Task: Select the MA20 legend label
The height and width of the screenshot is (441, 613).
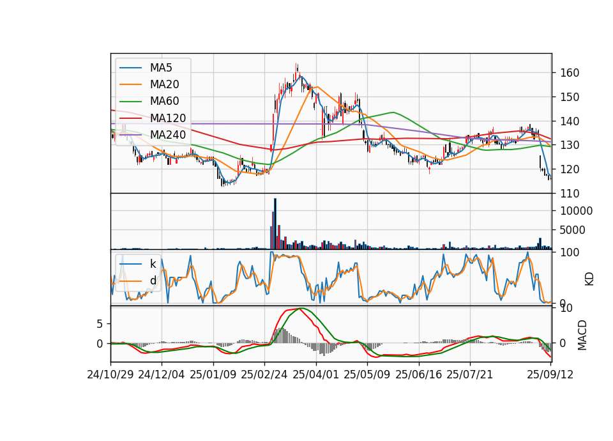Action: [165, 84]
